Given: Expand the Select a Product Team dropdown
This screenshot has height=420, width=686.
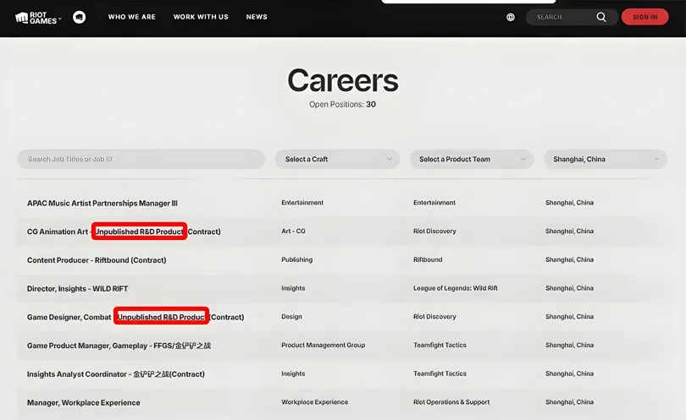Looking at the screenshot, I should click(471, 159).
